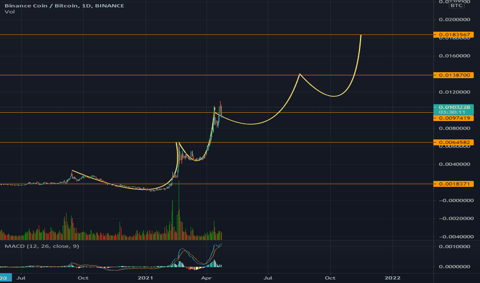
Task: Click the BTC currency badge
Action: point(456,6)
